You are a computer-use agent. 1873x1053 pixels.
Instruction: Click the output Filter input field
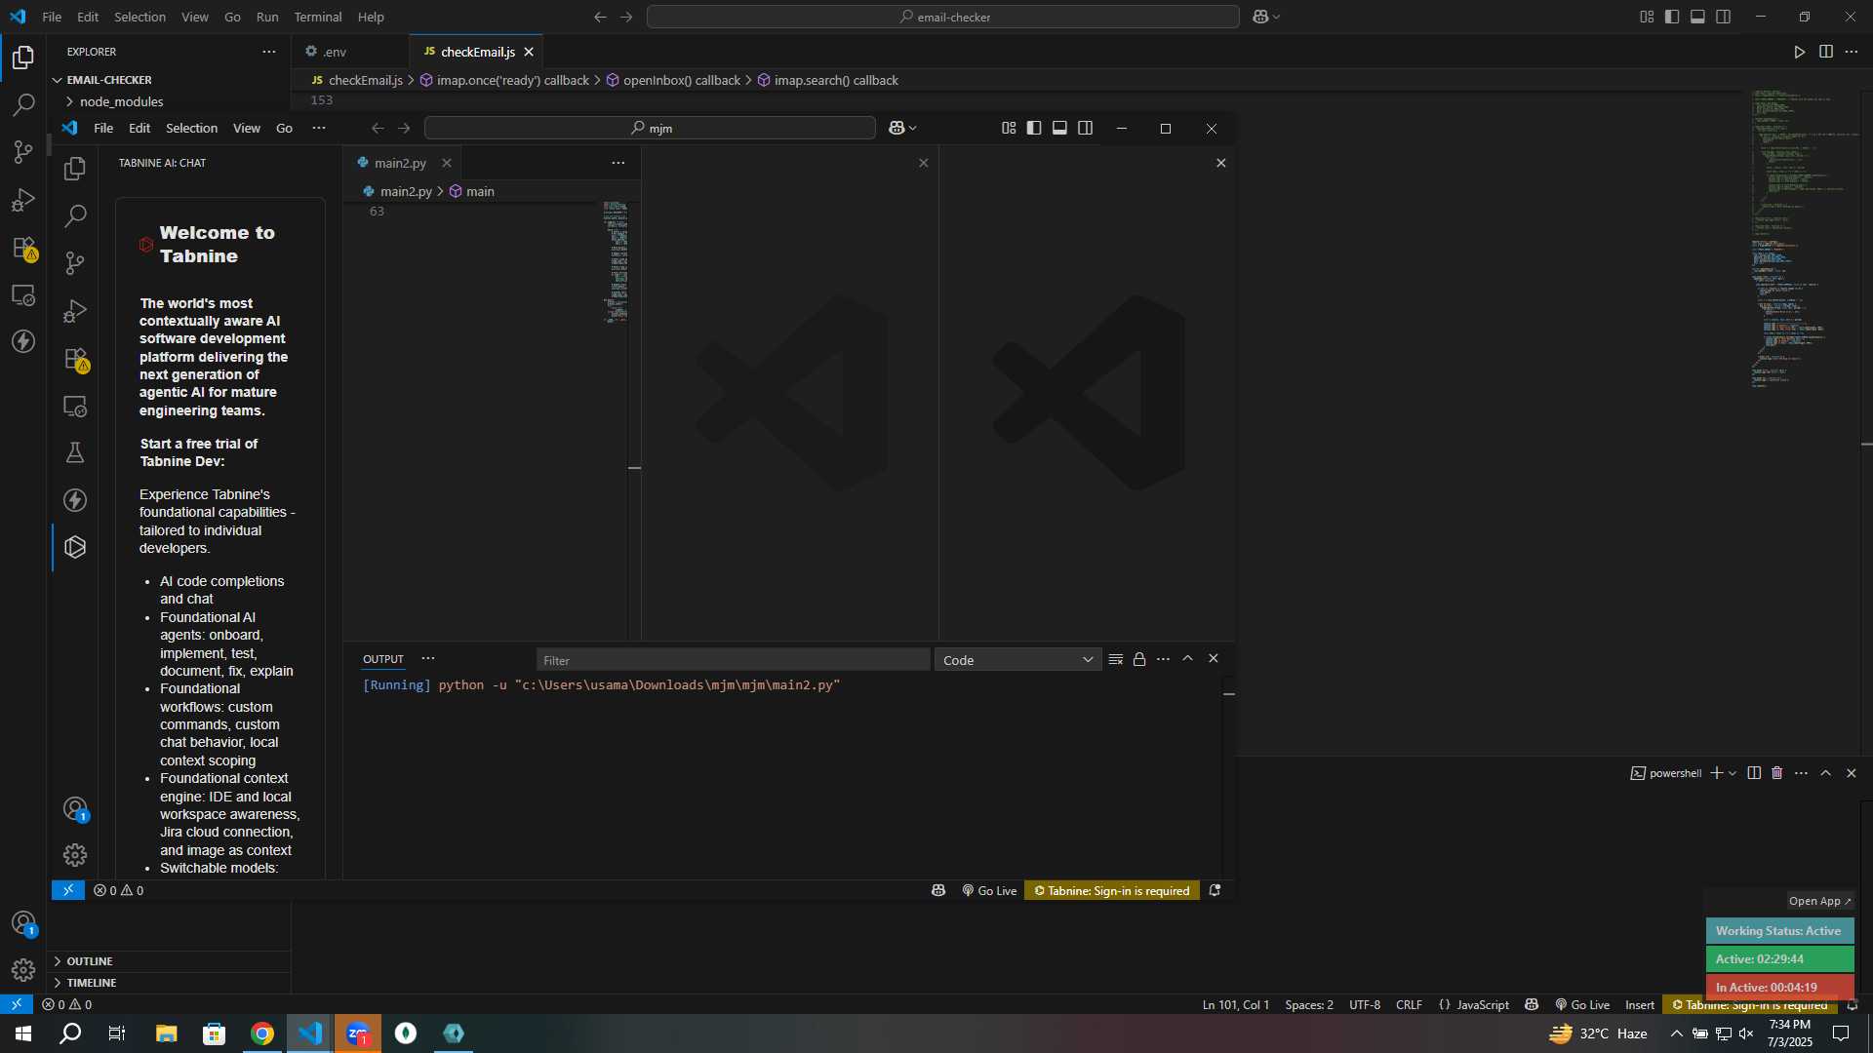click(x=733, y=660)
